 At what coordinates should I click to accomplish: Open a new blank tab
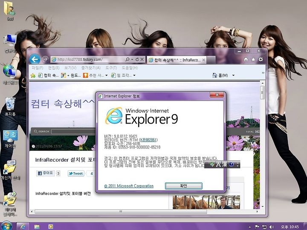(211, 60)
